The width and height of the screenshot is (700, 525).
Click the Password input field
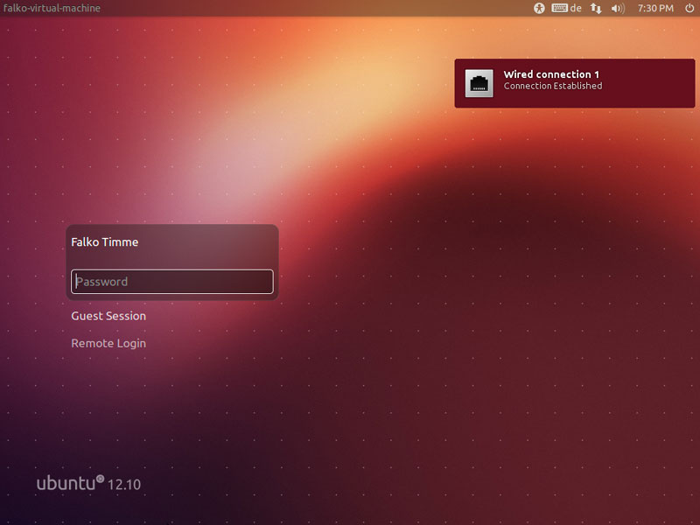point(172,281)
